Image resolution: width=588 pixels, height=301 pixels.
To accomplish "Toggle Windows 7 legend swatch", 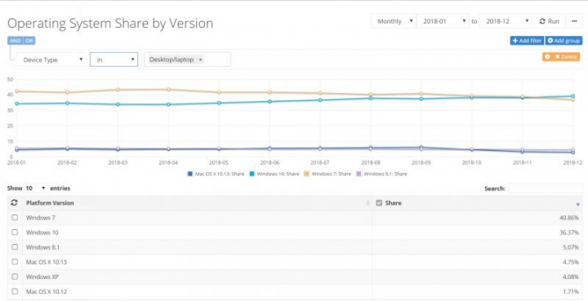I will (x=308, y=174).
